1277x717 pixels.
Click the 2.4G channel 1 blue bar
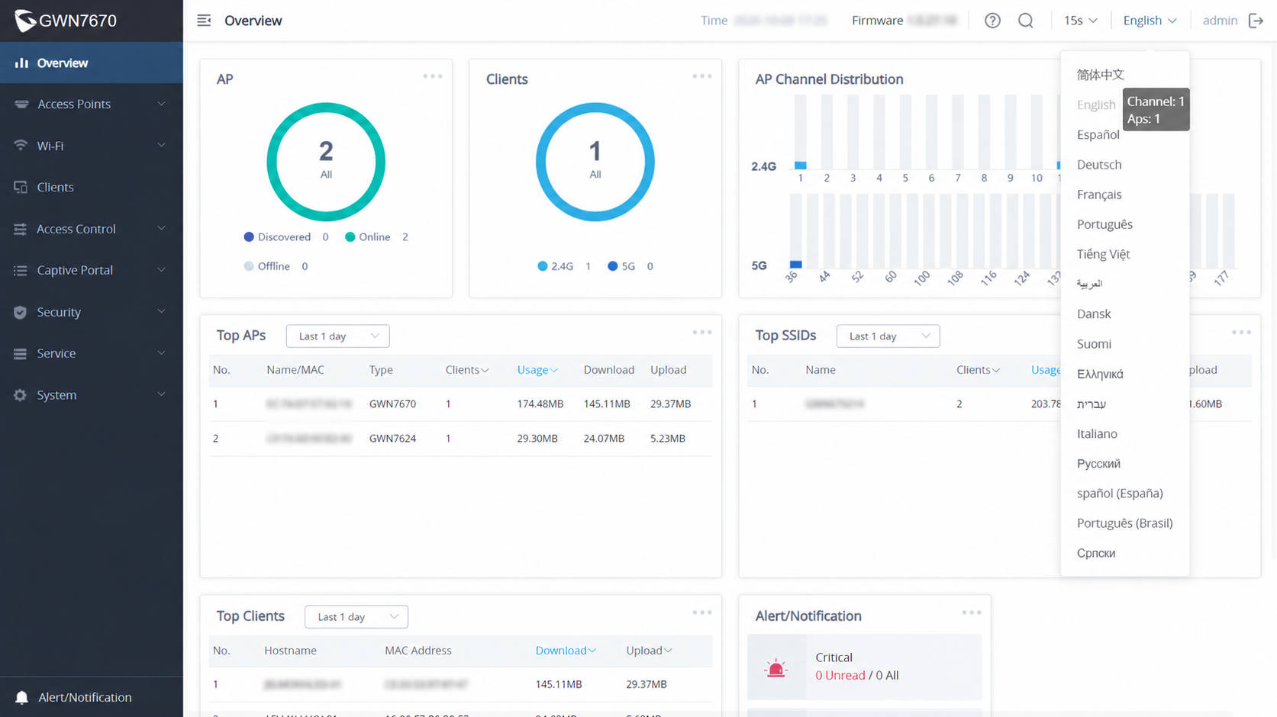tap(800, 165)
